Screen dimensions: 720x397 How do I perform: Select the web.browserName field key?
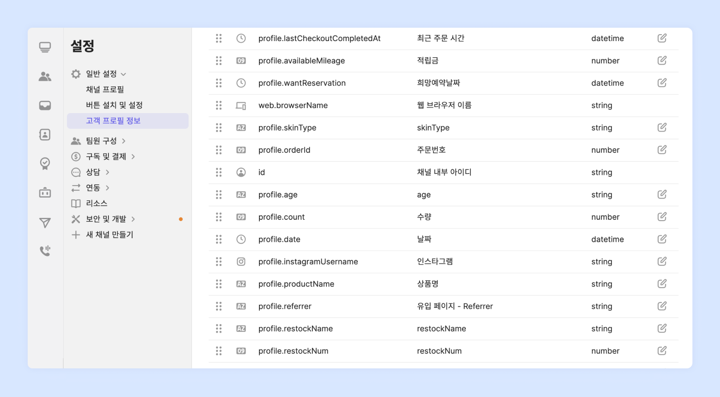(x=293, y=105)
